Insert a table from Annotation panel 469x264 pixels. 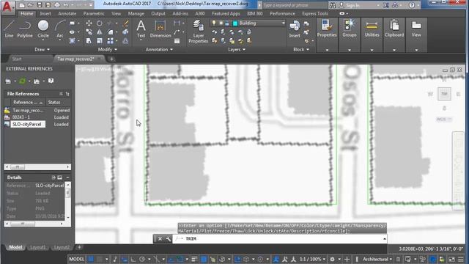coord(177,41)
